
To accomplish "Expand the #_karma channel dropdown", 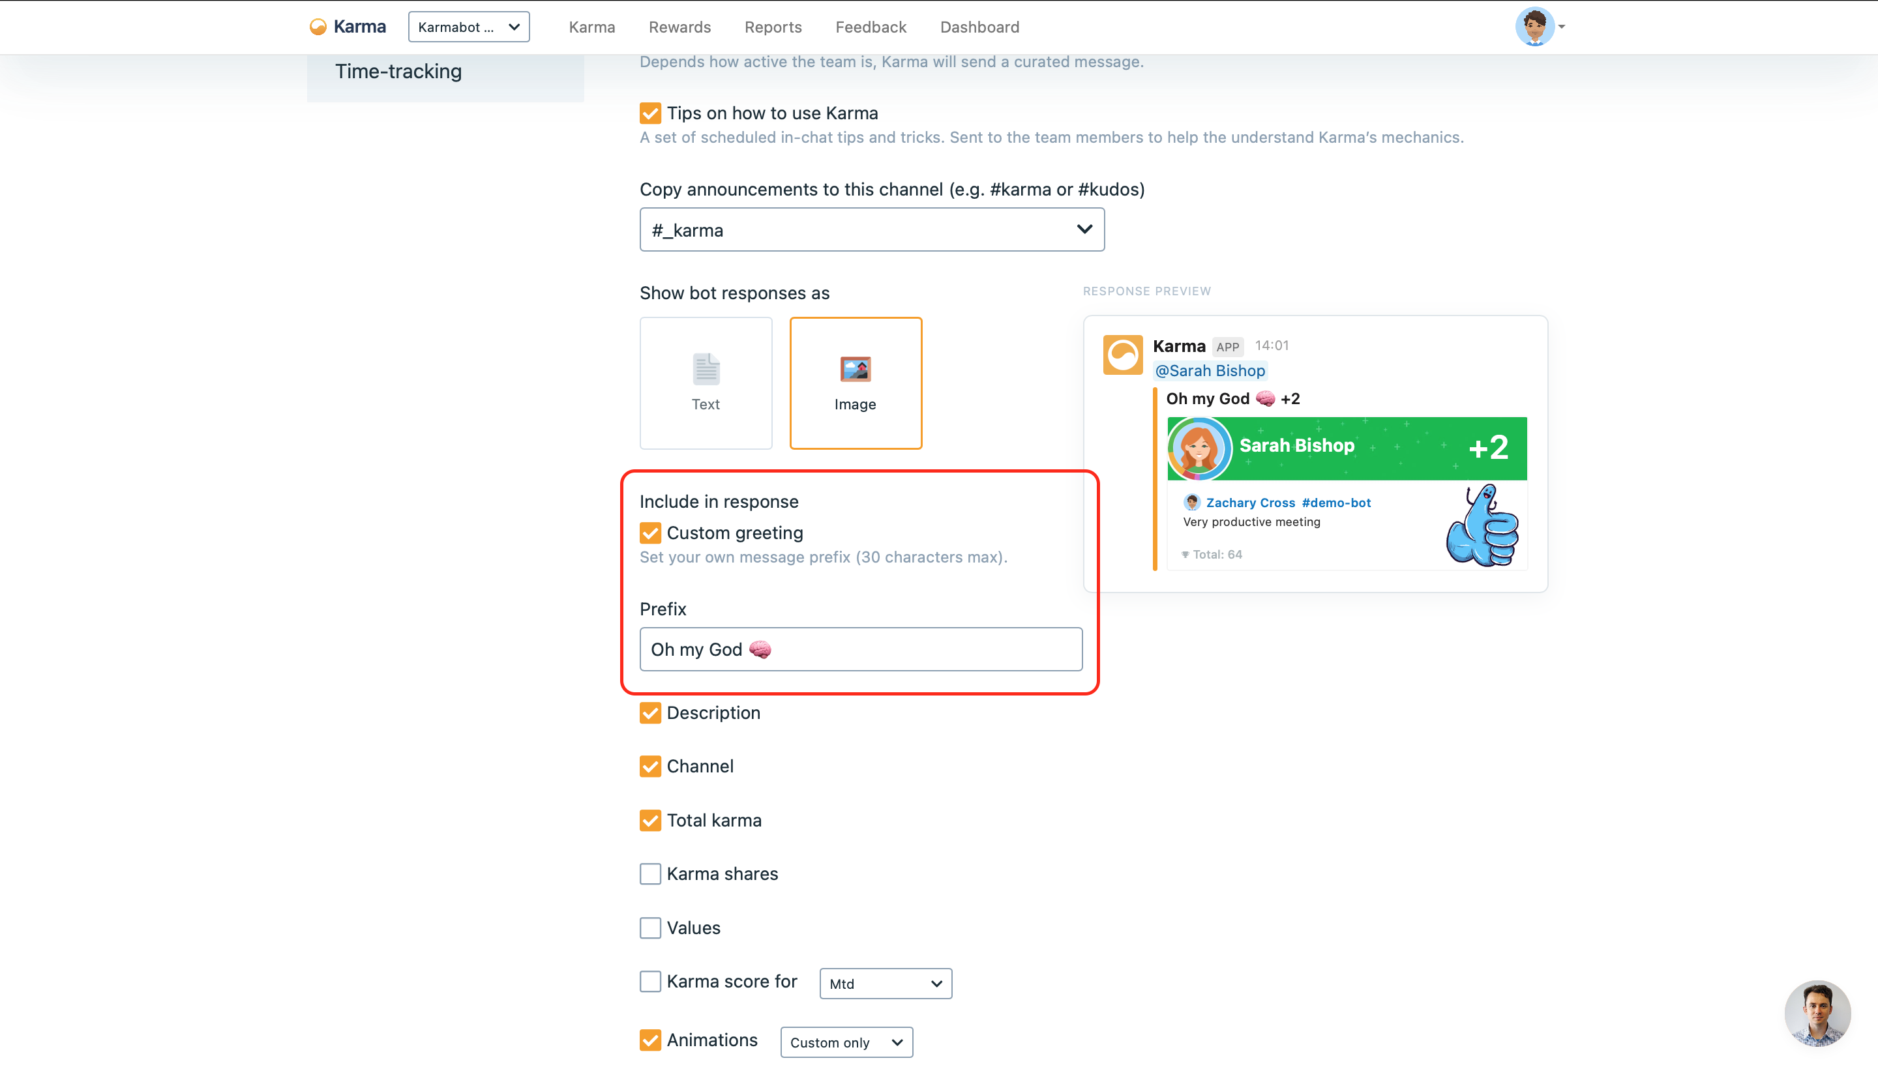I will click(x=872, y=230).
